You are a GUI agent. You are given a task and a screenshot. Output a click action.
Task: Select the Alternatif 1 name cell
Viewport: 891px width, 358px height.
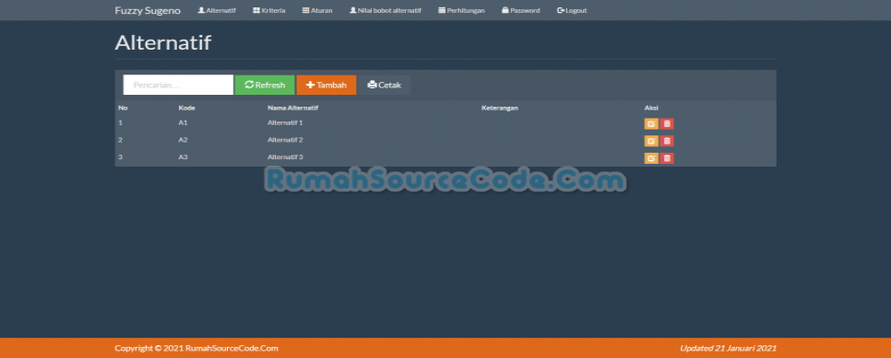tap(285, 122)
